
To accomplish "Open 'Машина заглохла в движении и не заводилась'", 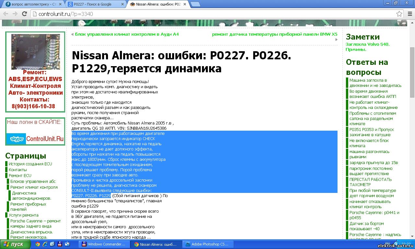I will (x=375, y=83).
